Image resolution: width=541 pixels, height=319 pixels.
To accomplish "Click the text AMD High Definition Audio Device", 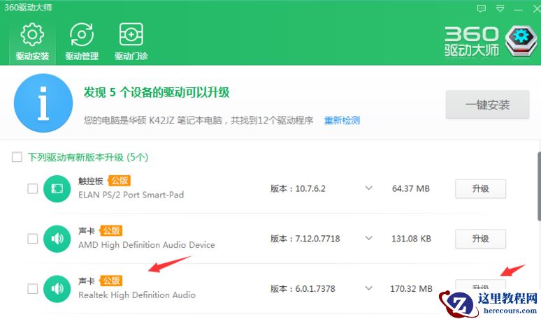I will (147, 244).
